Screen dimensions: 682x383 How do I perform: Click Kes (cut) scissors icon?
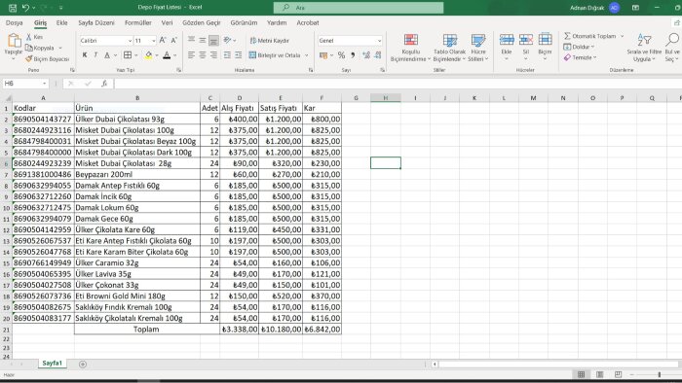[28, 37]
